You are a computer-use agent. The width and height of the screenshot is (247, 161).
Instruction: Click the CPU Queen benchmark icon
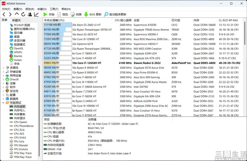pyautogui.click(x=11, y=122)
